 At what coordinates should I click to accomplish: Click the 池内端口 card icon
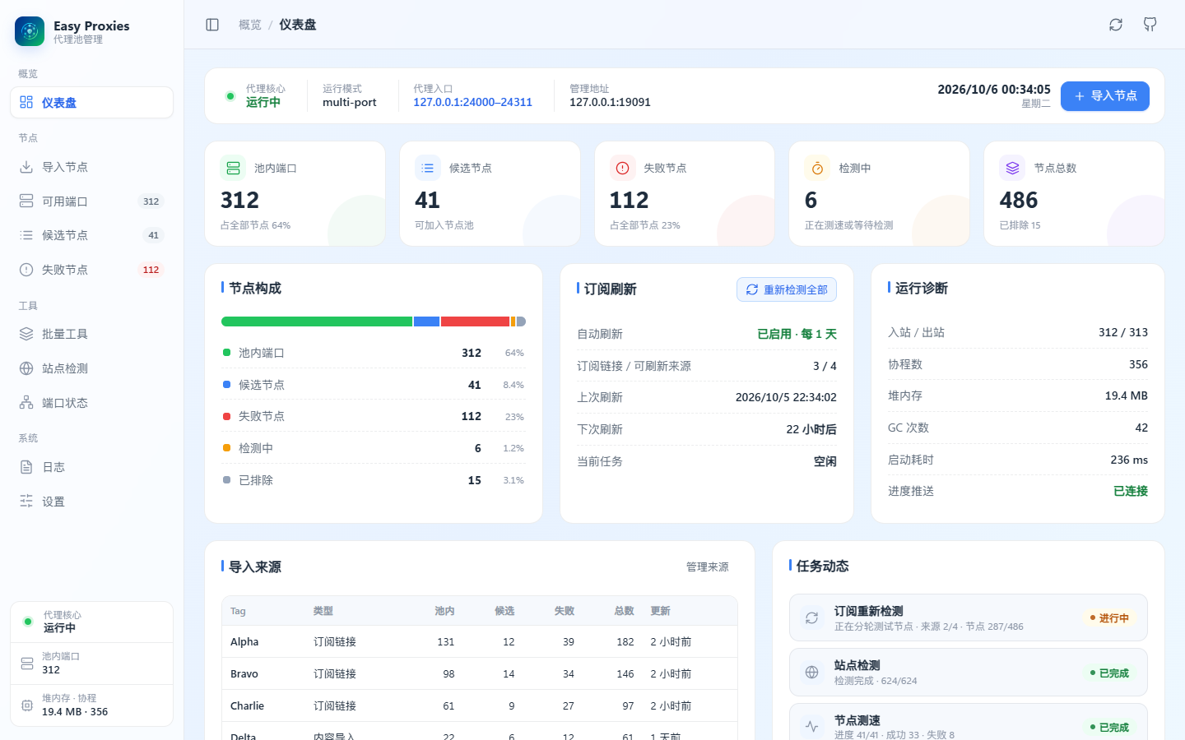tap(233, 168)
